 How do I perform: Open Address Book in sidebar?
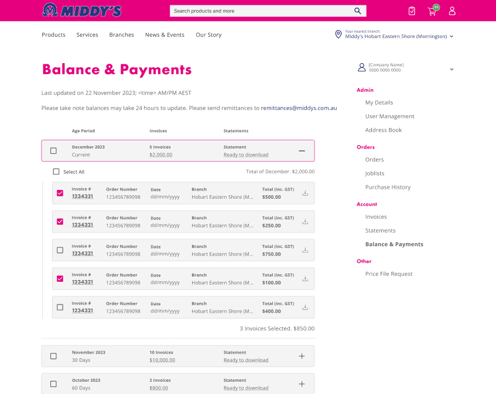coord(384,130)
